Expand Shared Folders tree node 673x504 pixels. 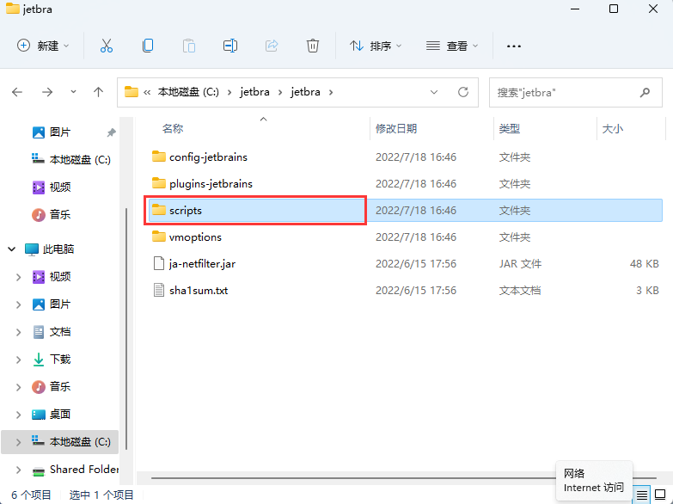click(x=18, y=470)
